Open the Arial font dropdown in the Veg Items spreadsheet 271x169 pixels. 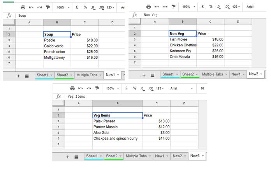[x=181, y=88]
